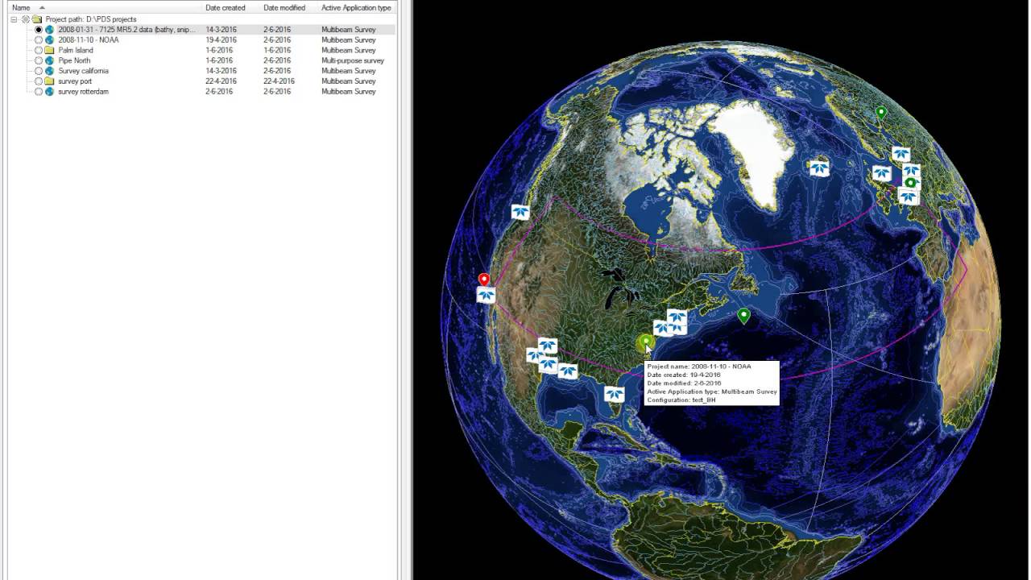Image resolution: width=1031 pixels, height=580 pixels.
Task: Click 'Multi-purpose survey' type cell for Pipe North
Action: tap(353, 60)
